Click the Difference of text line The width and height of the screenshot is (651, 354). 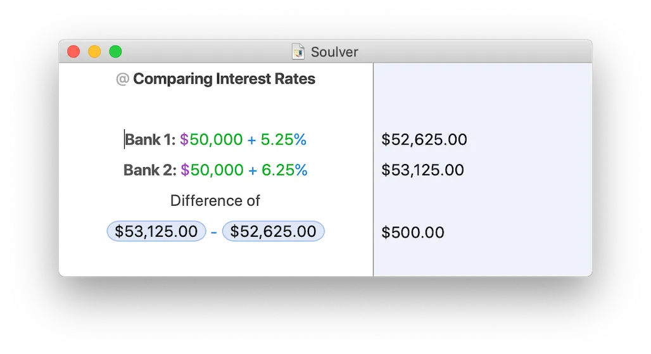click(x=215, y=201)
